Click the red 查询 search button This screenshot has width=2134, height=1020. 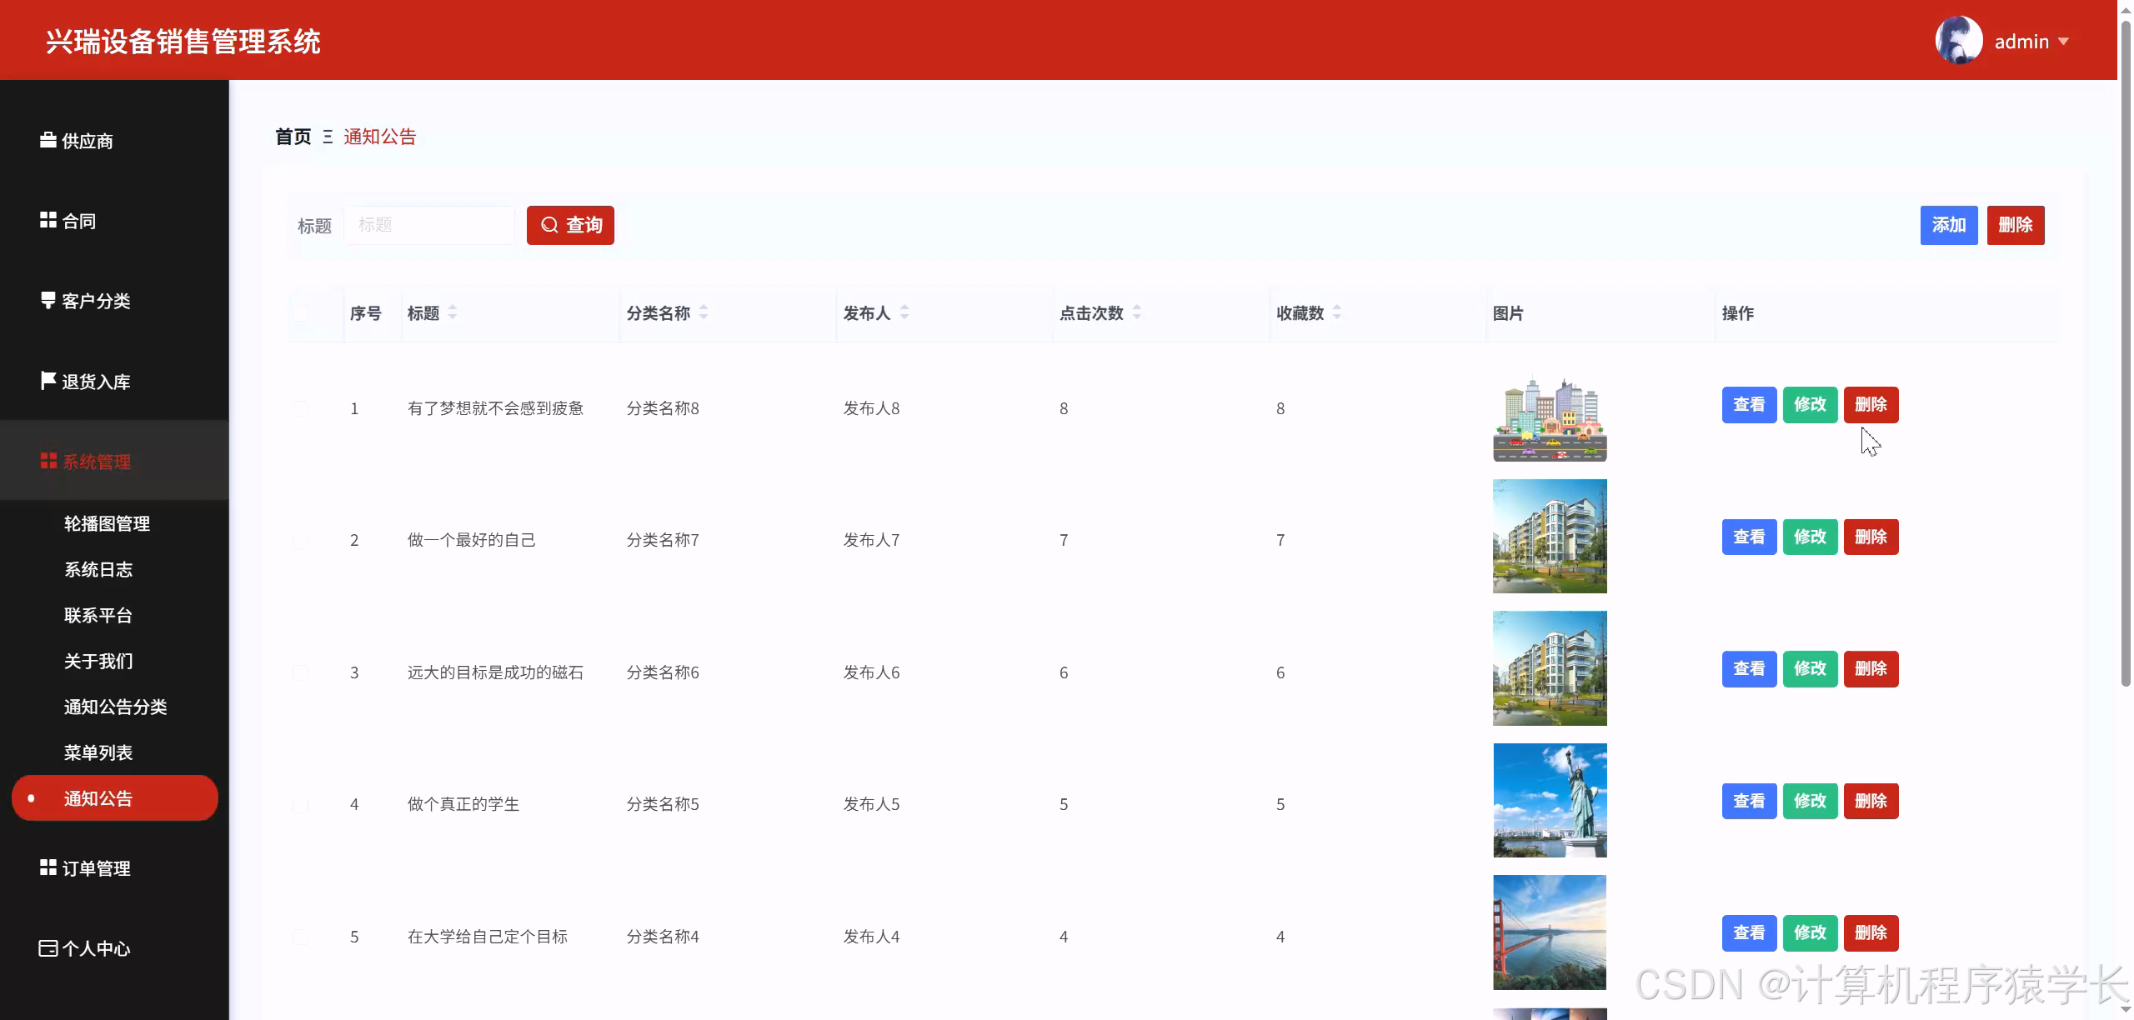(570, 225)
